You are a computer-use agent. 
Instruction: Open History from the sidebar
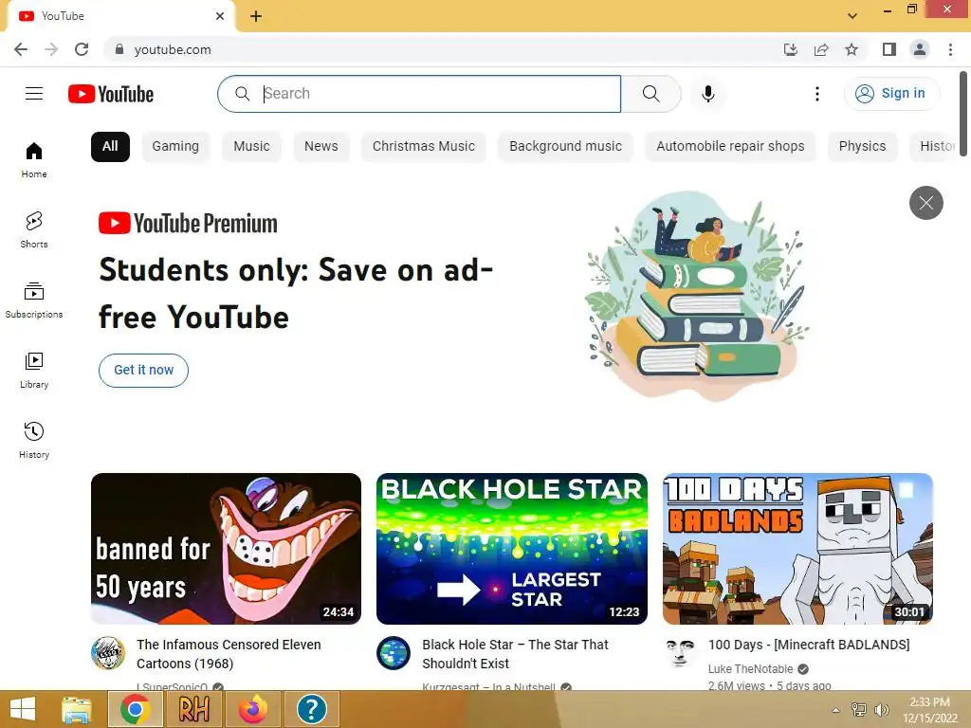34,440
